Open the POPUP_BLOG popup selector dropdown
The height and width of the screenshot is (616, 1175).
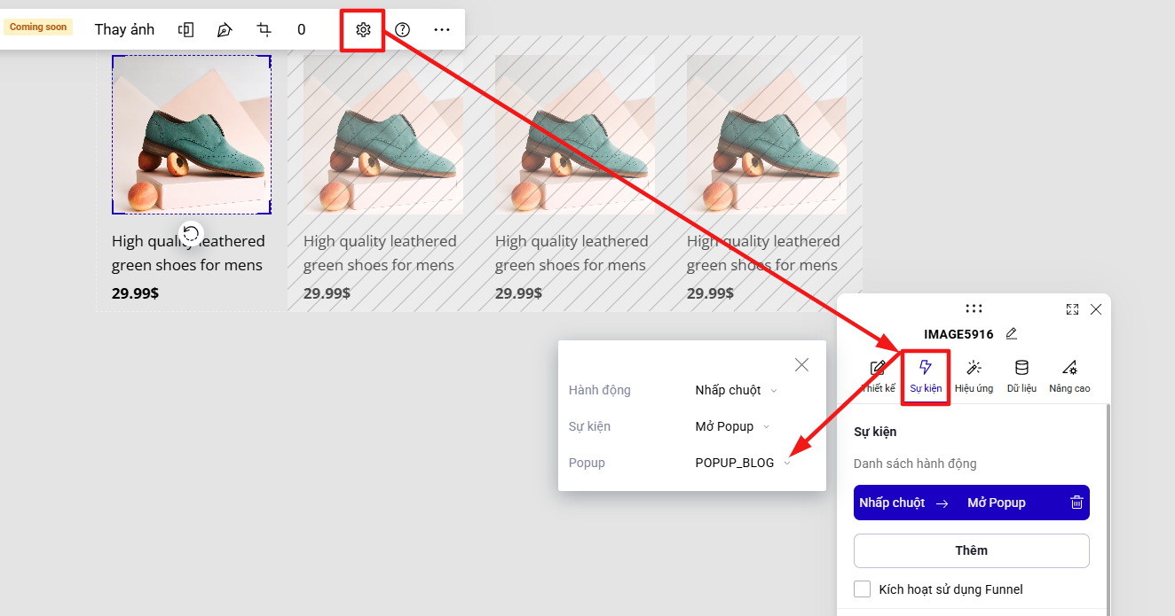(743, 463)
